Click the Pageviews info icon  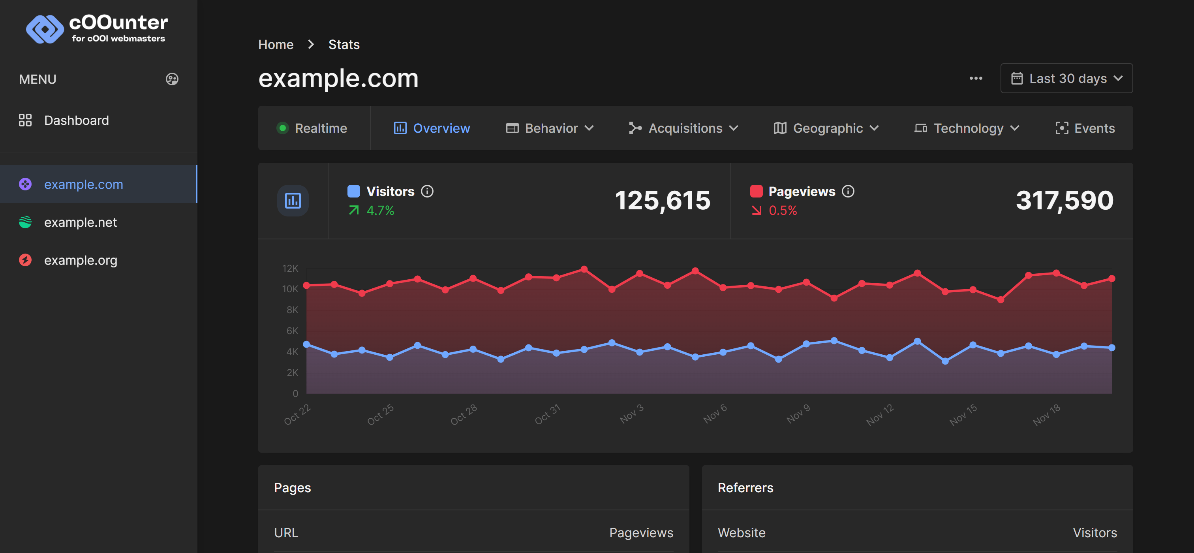(x=848, y=192)
